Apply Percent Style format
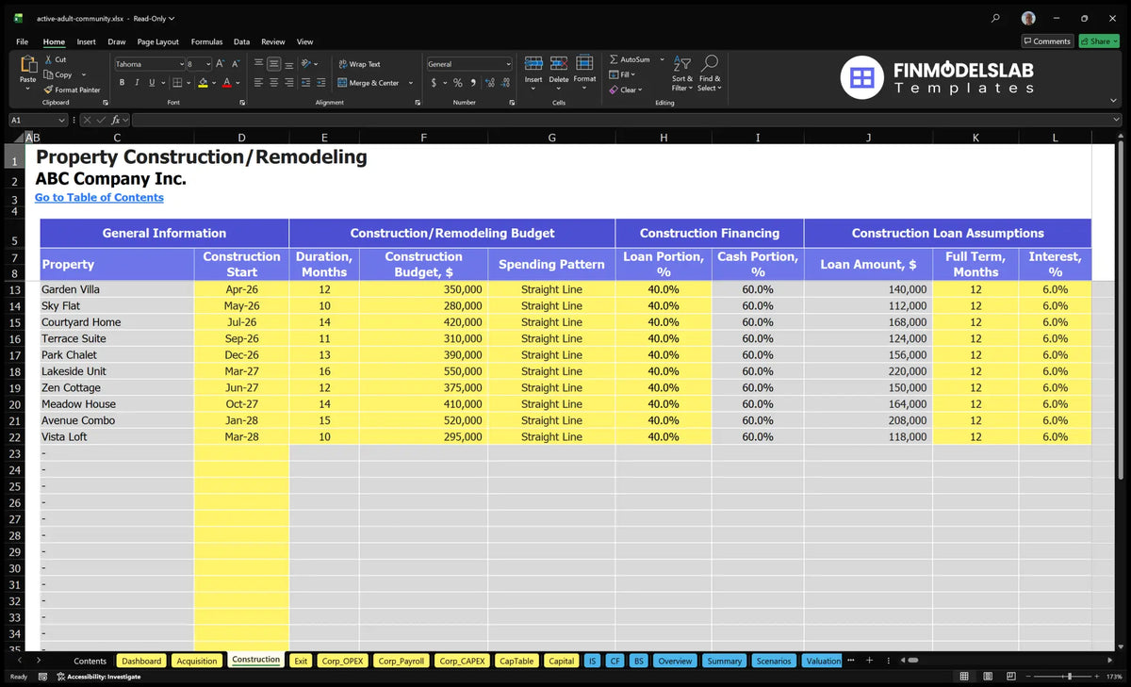This screenshot has width=1131, height=687. point(458,83)
